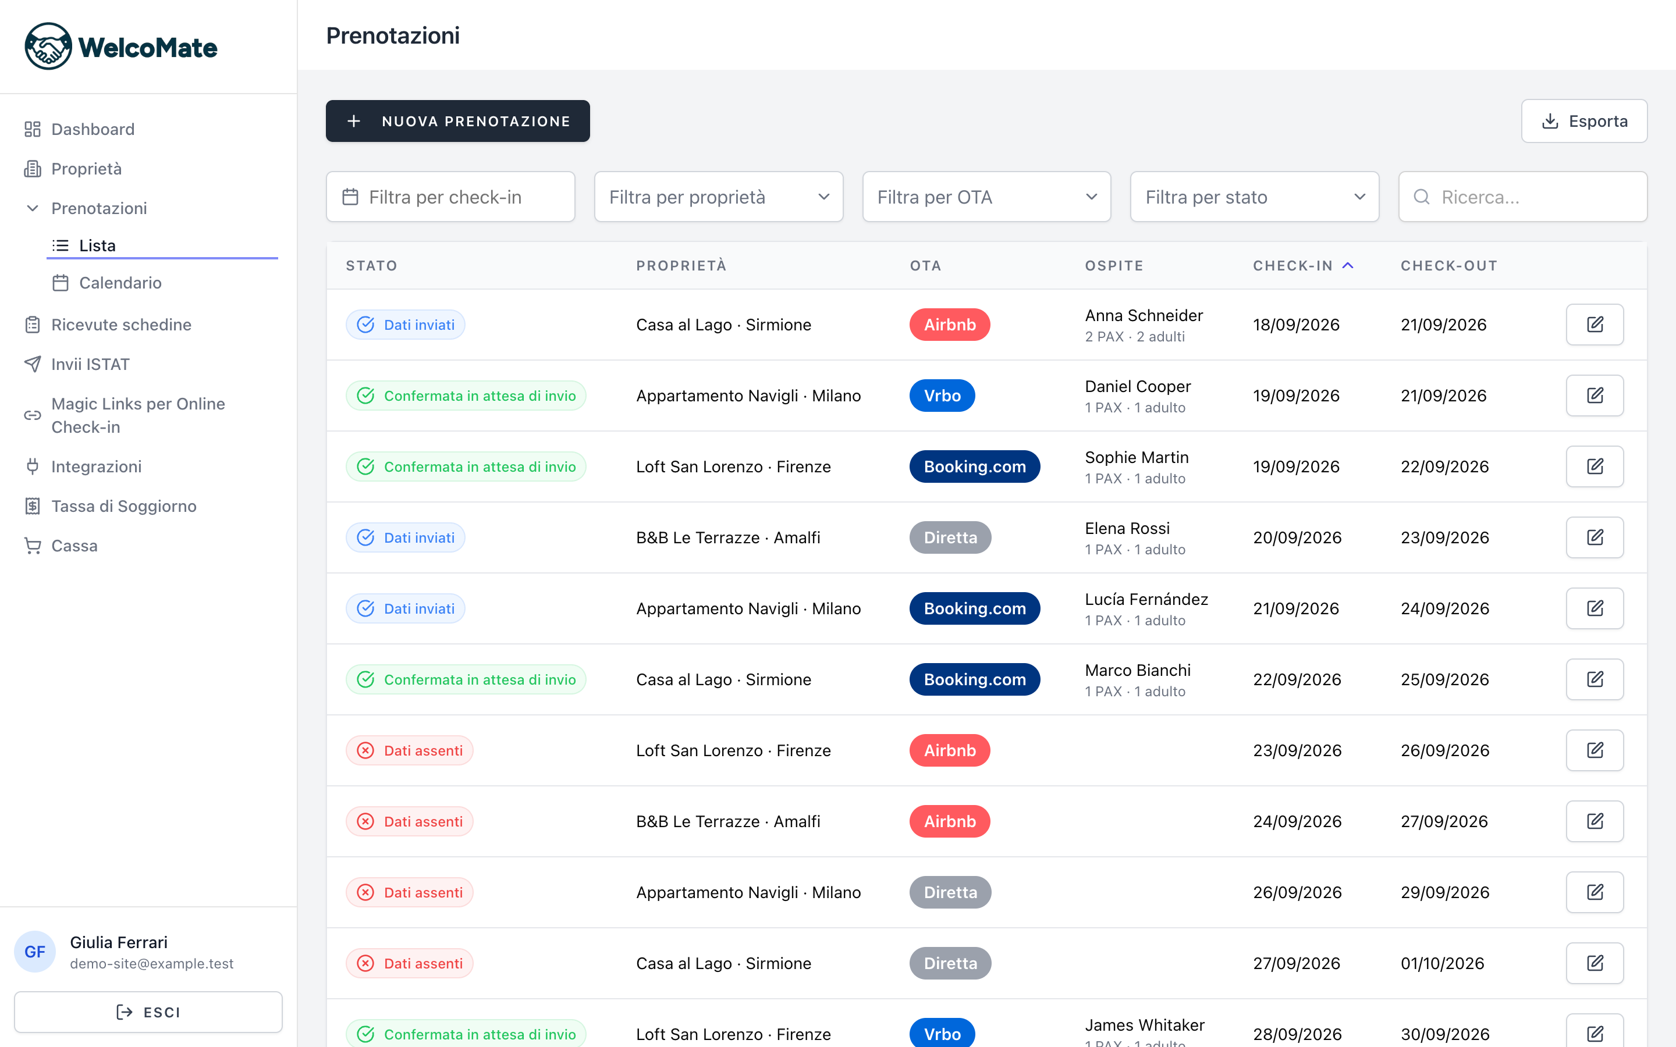This screenshot has width=1676, height=1047.
Task: Go to Tassa di Soggiorno page
Action: [123, 506]
